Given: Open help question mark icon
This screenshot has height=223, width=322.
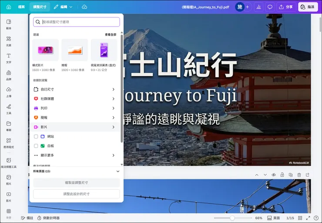Looking at the screenshot, I should 316,218.
